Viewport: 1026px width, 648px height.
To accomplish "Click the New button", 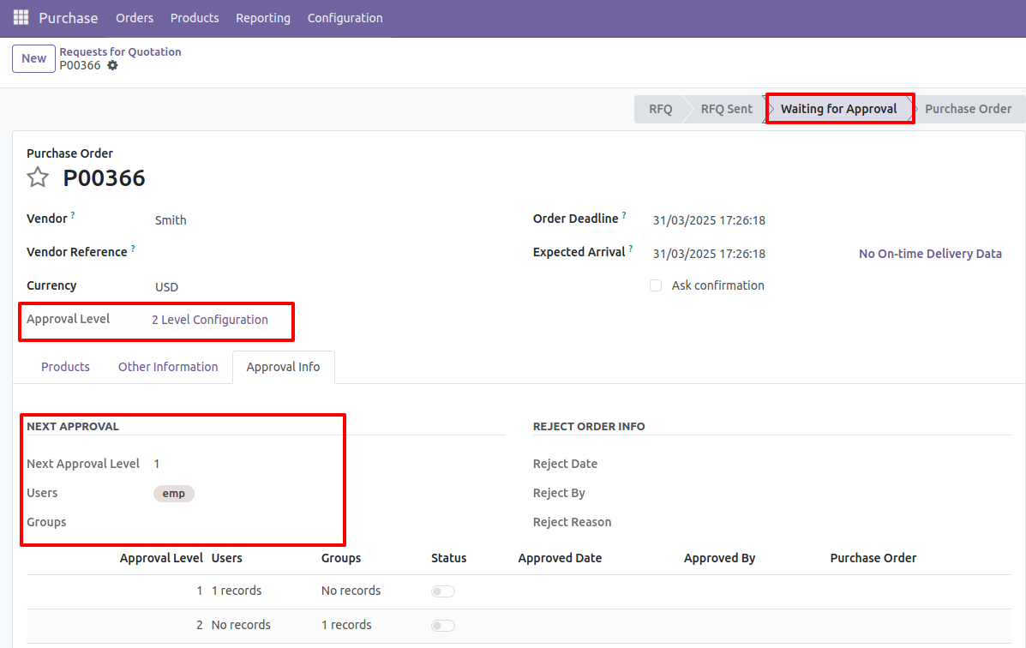I will coord(33,57).
